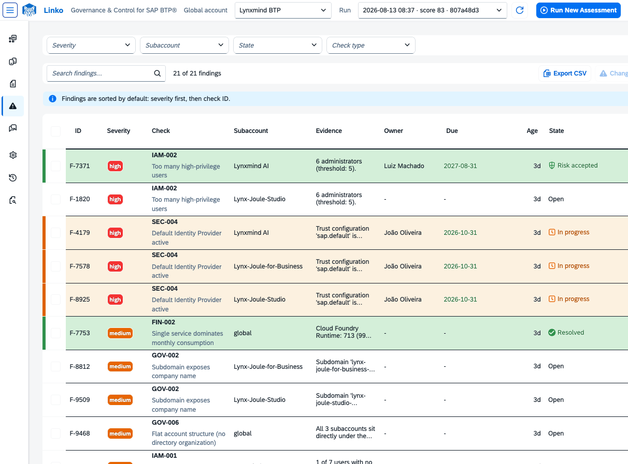
Task: Click due date 2027-08-31
Action: coord(460,166)
